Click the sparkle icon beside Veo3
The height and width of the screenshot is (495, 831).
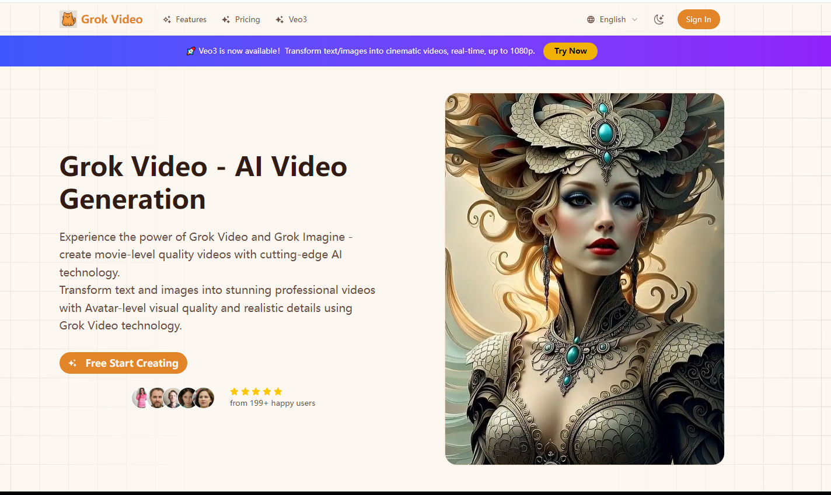point(280,20)
